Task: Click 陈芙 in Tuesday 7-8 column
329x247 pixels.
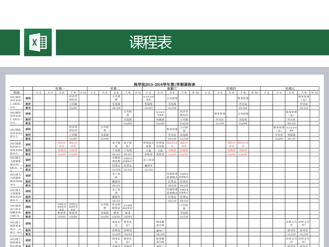Action: tap(128, 213)
